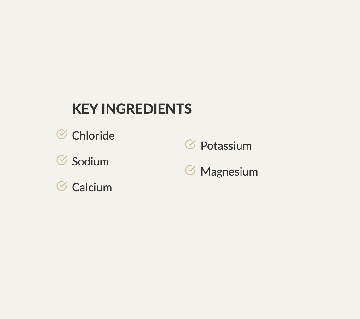The width and height of the screenshot is (360, 319).
Task: Click the check icon beside Potassium
Action: coord(190,144)
